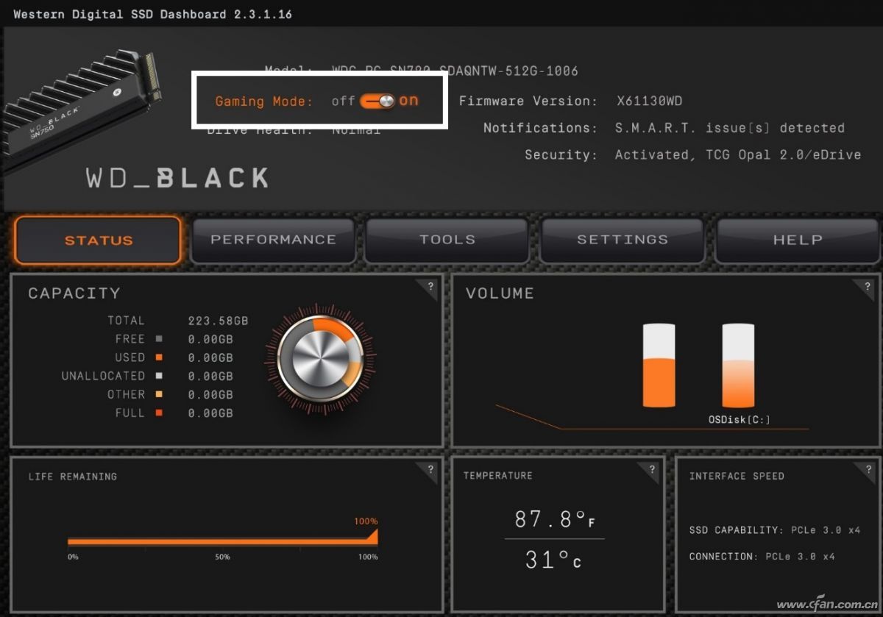Click the FREE legend color swatch

159,339
